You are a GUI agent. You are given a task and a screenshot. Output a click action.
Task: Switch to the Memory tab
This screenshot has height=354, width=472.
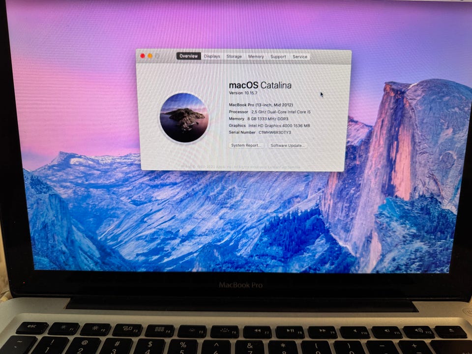[256, 57]
